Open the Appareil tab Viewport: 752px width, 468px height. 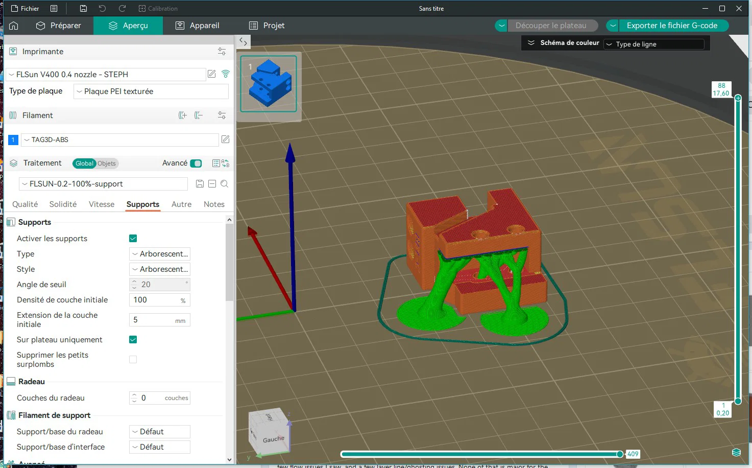tap(198, 26)
